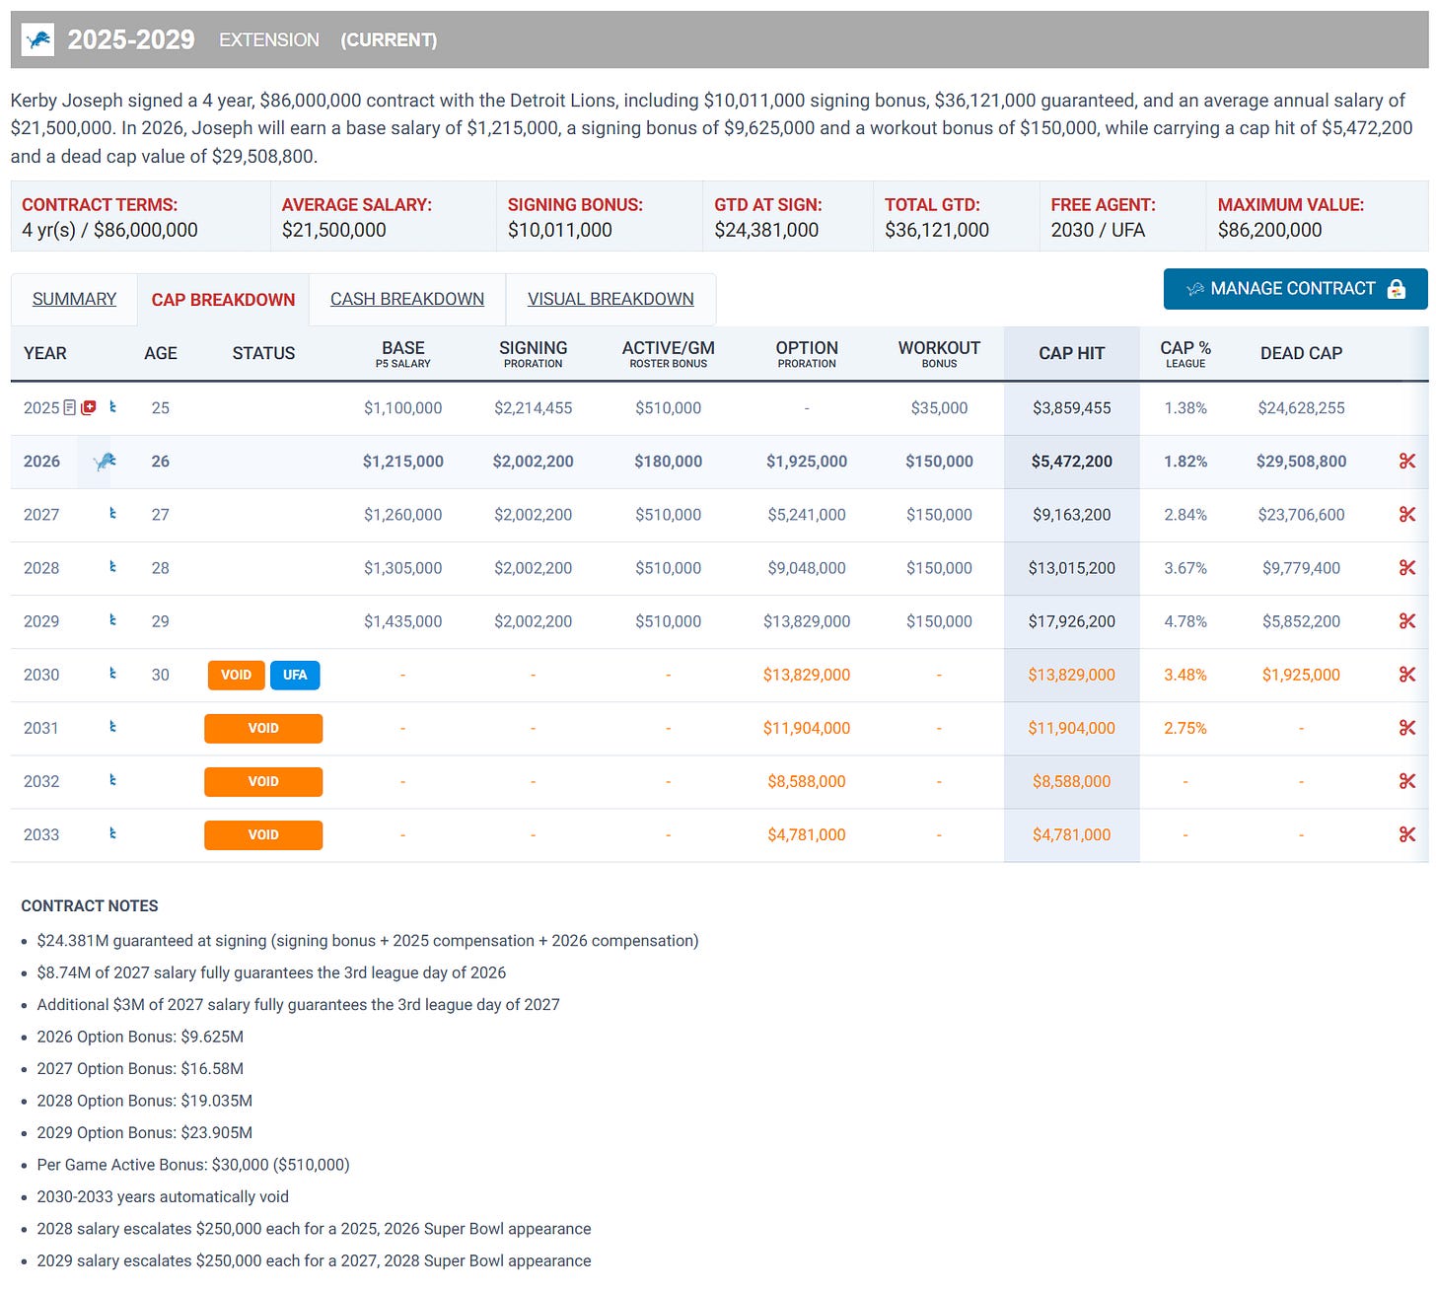
Task: Click Signing Bonus value $10,011,000
Action: [560, 230]
